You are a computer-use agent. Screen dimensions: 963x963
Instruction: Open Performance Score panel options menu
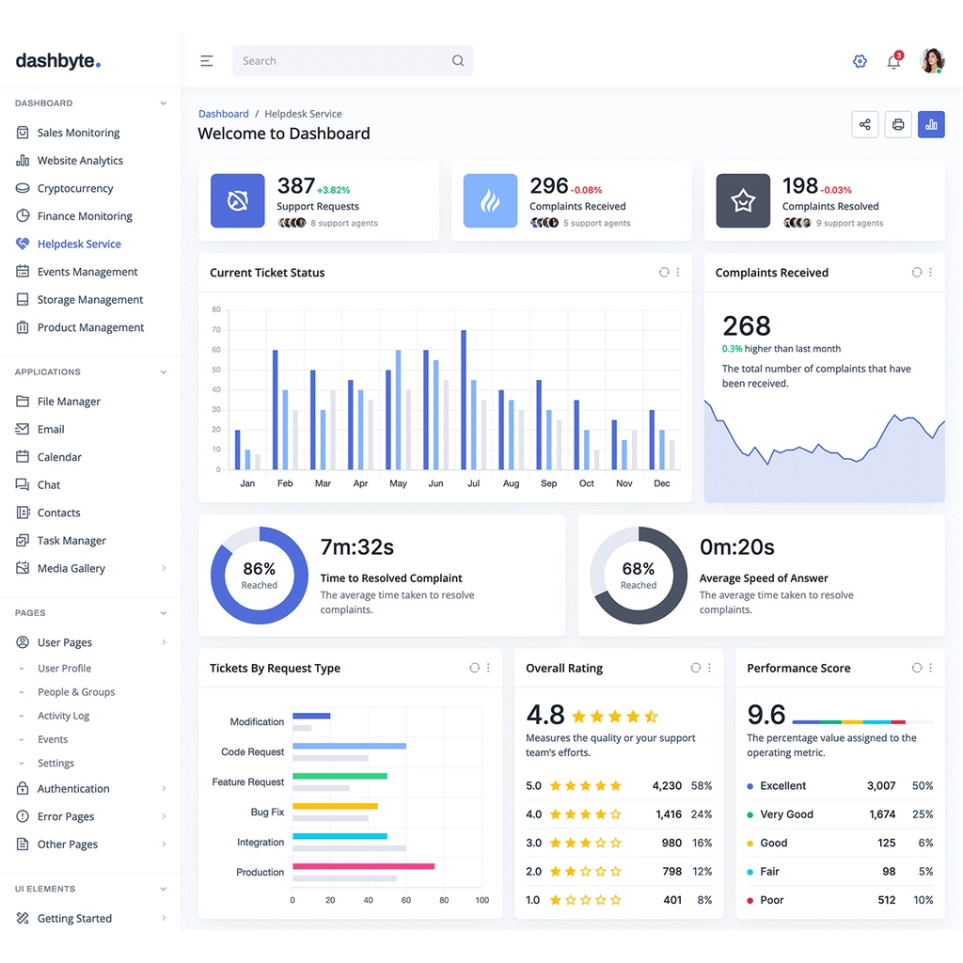point(930,668)
